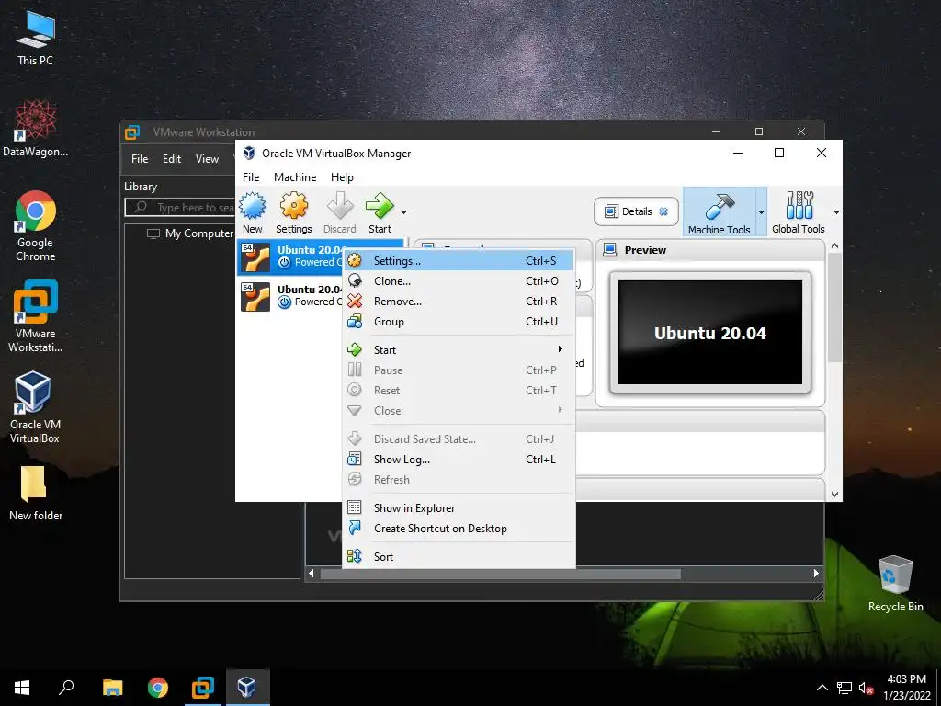This screenshot has width=941, height=706.
Task: Choose Sort in the context menu
Action: point(458,556)
